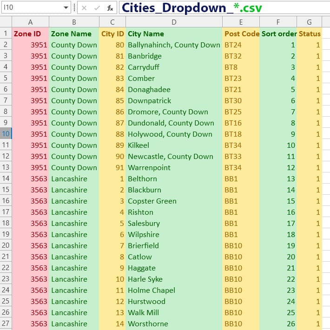The height and width of the screenshot is (330, 330).
Task: Click the Zone Name header cell
Action: tap(74, 33)
